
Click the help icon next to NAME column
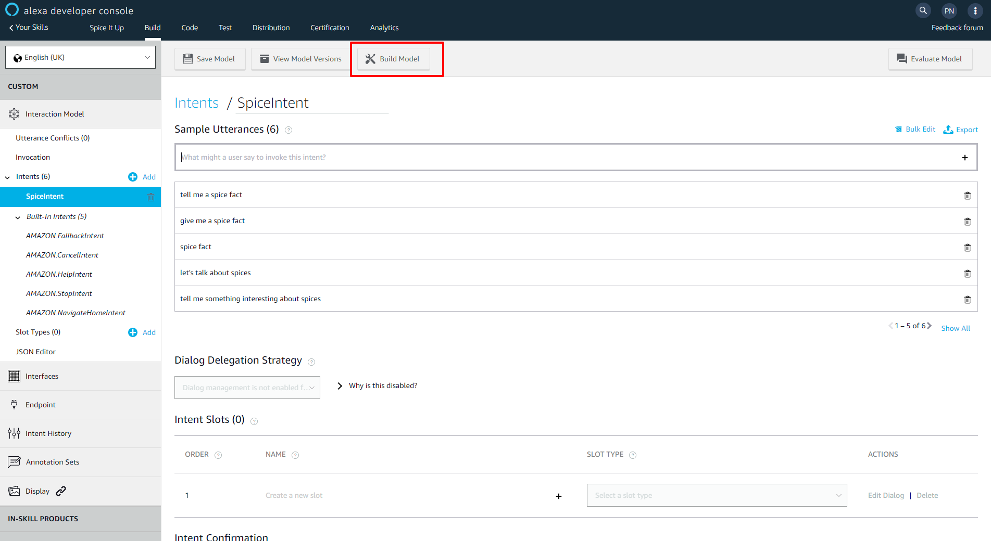pos(295,455)
